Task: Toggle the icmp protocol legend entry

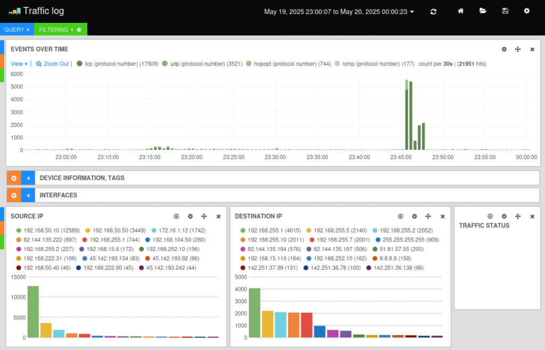Action: pyautogui.click(x=374, y=64)
